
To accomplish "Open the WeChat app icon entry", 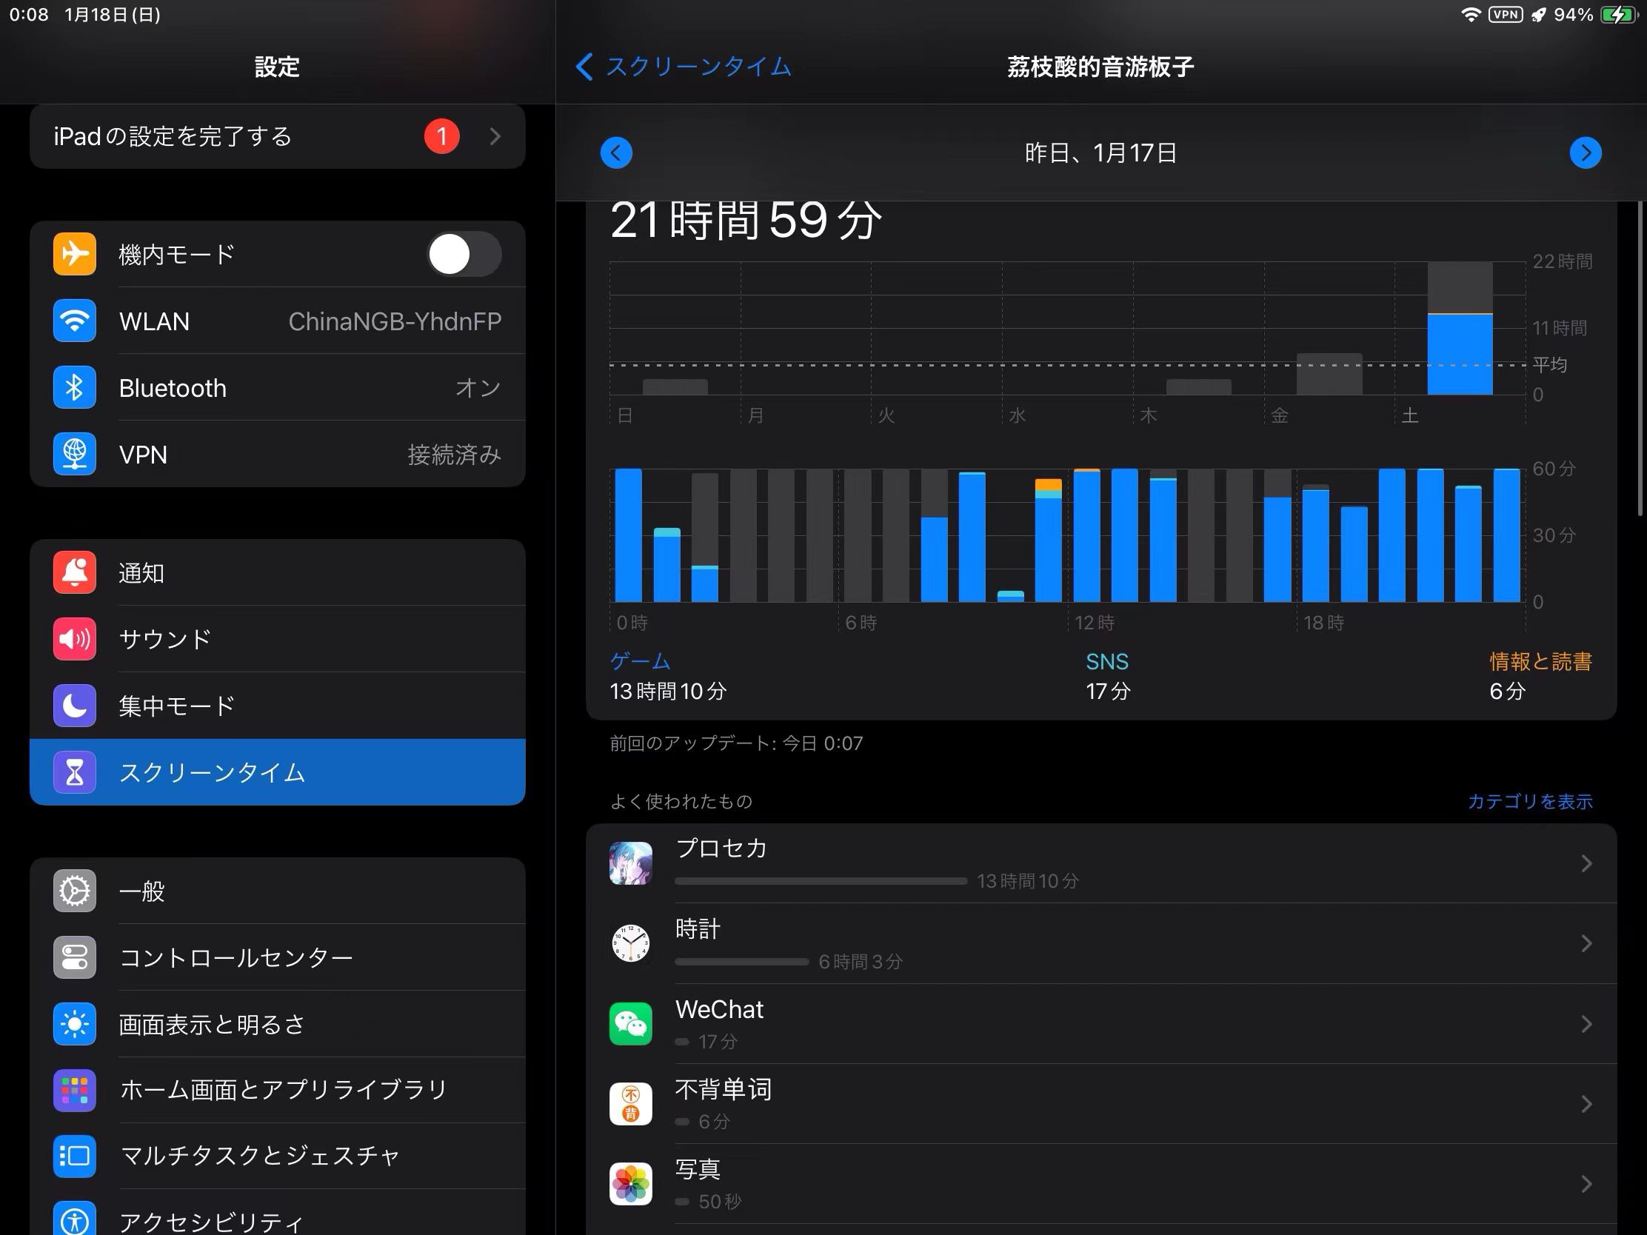I will [x=631, y=1023].
